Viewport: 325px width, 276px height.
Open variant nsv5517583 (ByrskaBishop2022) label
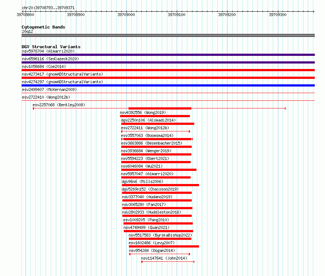[x=160, y=235]
